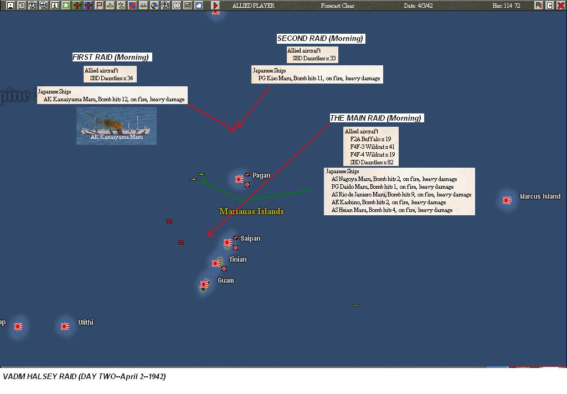Select the Pagan Japanese base sun icon
The image size is (567, 394).
point(239,179)
